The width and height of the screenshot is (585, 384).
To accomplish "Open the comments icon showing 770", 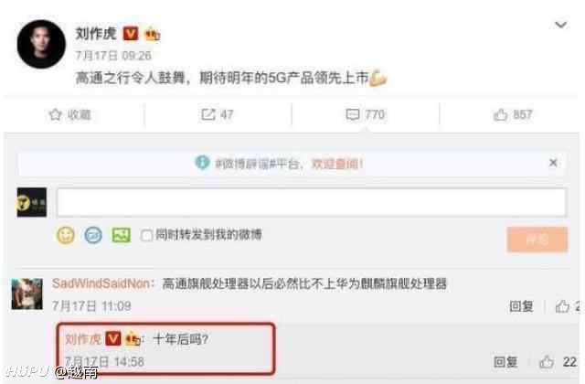I will [x=353, y=114].
